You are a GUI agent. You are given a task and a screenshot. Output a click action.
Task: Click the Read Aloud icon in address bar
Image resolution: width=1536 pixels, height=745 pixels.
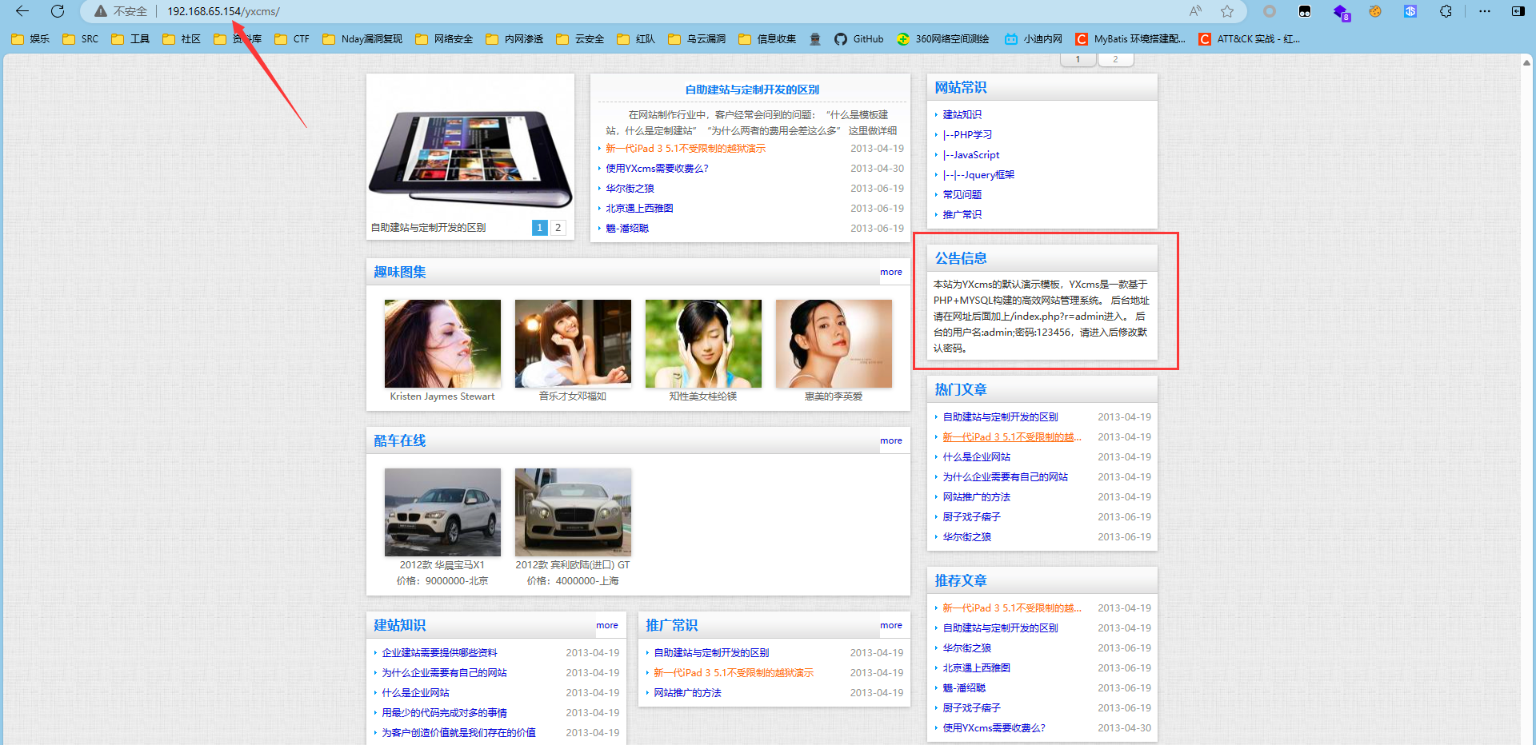1195,11
